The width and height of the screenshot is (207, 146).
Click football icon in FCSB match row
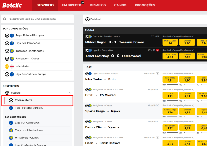pos(87,90)
